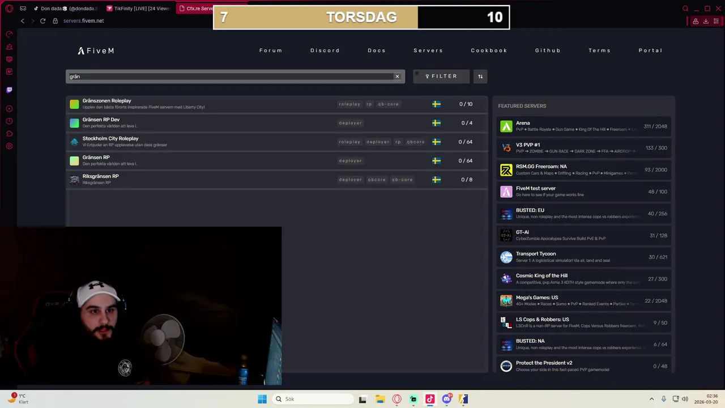
Task: Open Discord from taskbar
Action: pyautogui.click(x=447, y=399)
